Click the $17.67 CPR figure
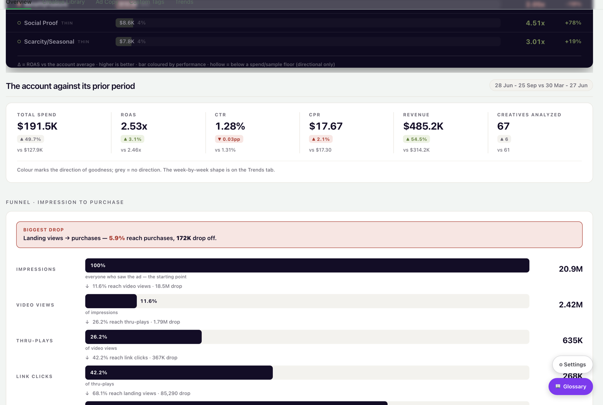The width and height of the screenshot is (603, 405). (x=326, y=126)
